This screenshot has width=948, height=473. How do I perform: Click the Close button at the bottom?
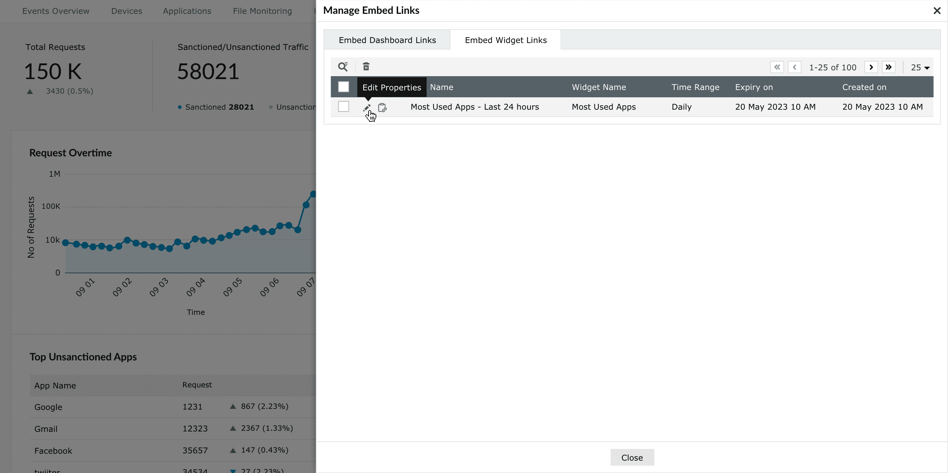tap(632, 457)
